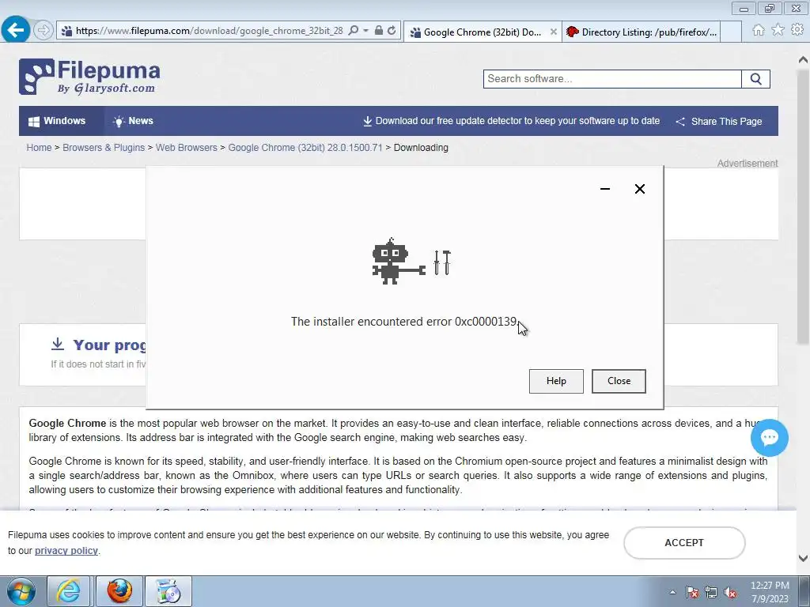This screenshot has height=607, width=810.
Task: Click the browser Home icon
Action: [x=758, y=30]
